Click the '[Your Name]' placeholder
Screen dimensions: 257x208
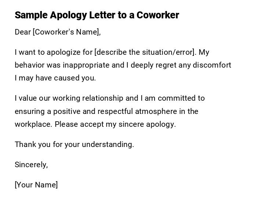pos(36,185)
